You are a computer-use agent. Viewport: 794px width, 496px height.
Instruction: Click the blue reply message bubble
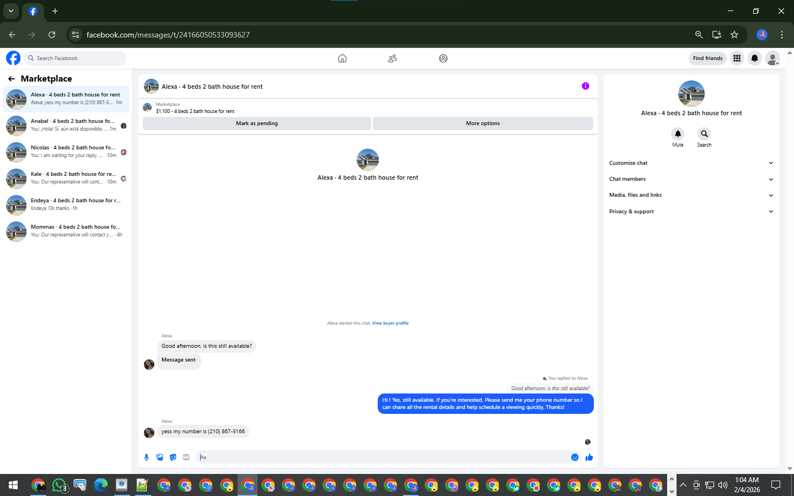pyautogui.click(x=486, y=403)
